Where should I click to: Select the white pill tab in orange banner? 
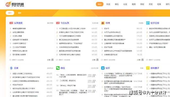[x=10, y=13]
